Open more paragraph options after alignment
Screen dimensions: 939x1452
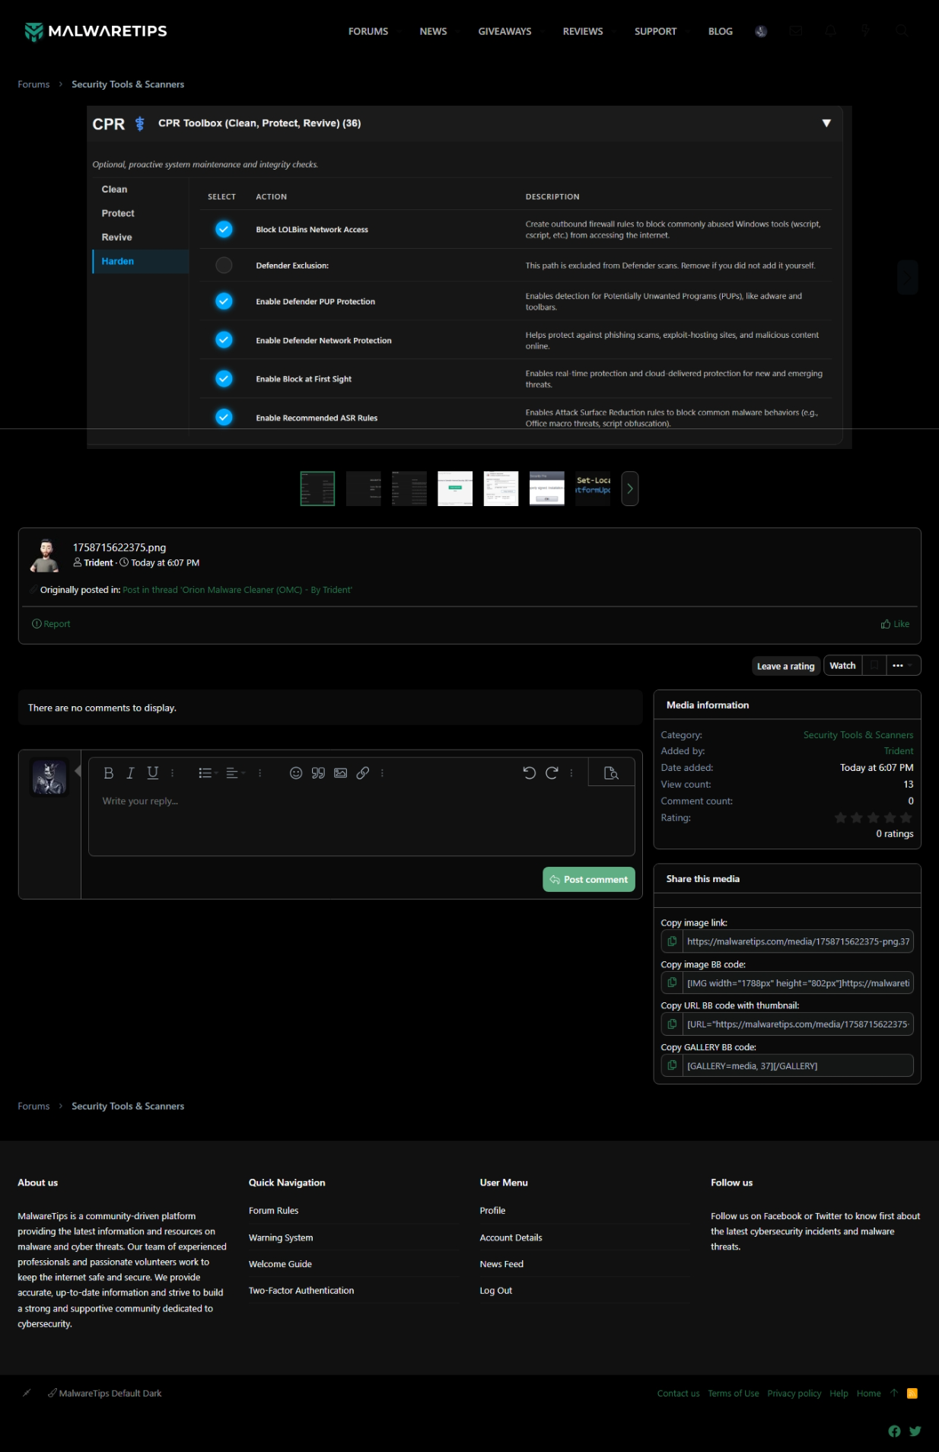pyautogui.click(x=260, y=773)
